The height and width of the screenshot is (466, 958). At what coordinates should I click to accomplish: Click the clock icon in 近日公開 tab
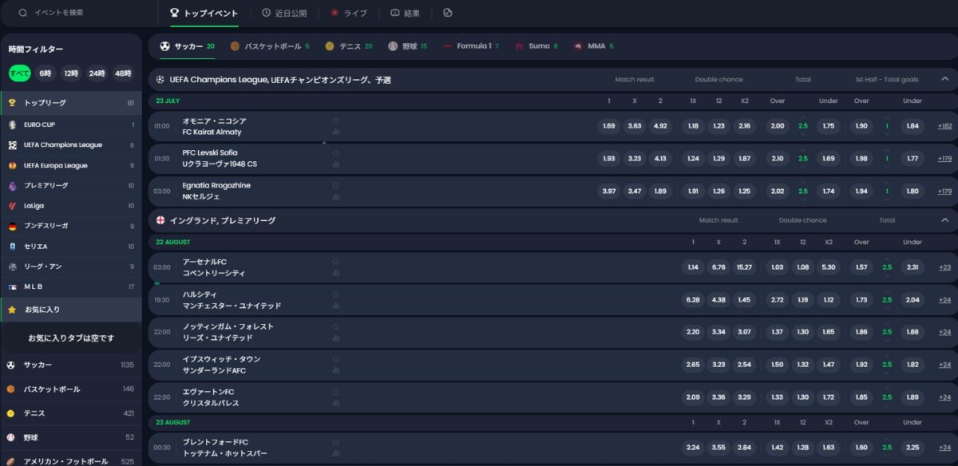click(266, 13)
